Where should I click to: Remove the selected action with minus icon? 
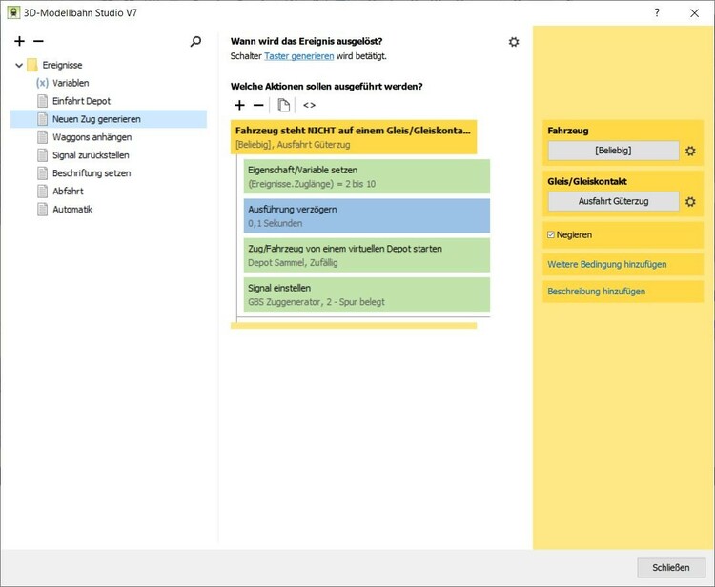point(258,105)
